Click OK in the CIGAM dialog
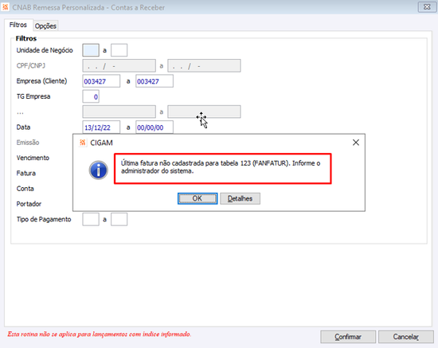 pos(197,198)
